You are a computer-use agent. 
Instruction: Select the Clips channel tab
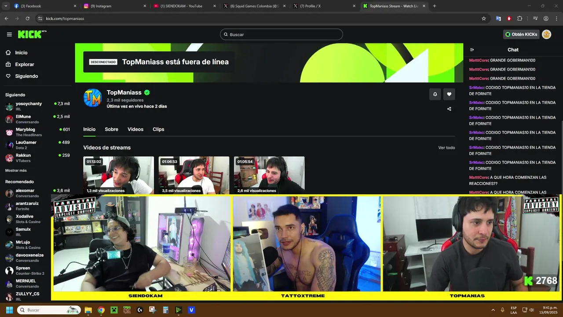tap(158, 129)
